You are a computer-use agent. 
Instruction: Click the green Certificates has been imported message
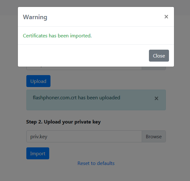pos(57,36)
